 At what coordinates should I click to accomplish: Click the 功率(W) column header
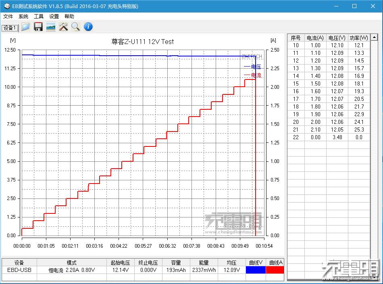click(359, 38)
